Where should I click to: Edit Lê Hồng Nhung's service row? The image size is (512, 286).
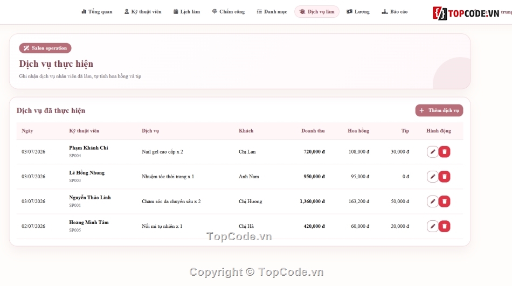432,177
